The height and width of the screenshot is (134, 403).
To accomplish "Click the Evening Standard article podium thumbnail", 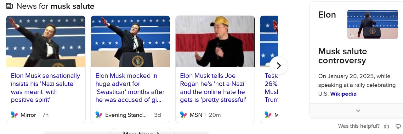I will [130, 41].
